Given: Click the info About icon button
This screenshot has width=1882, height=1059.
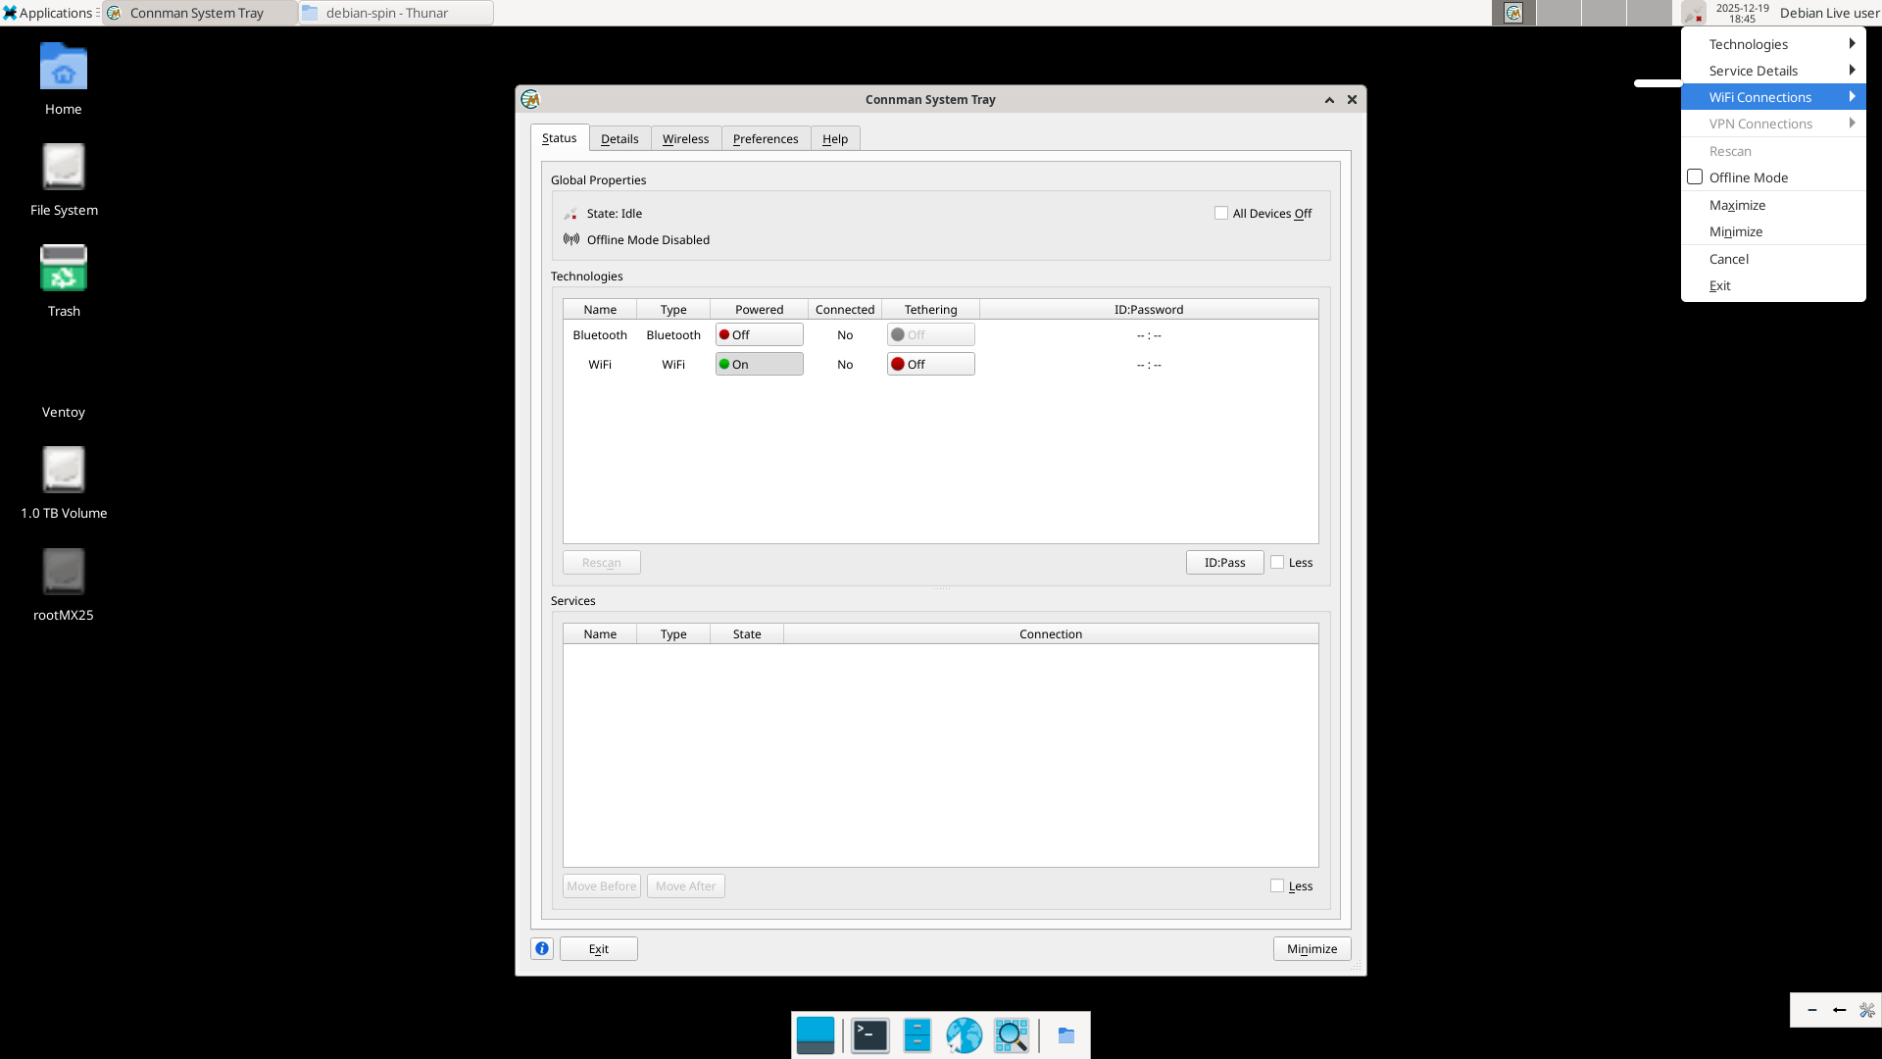Looking at the screenshot, I should tap(542, 948).
